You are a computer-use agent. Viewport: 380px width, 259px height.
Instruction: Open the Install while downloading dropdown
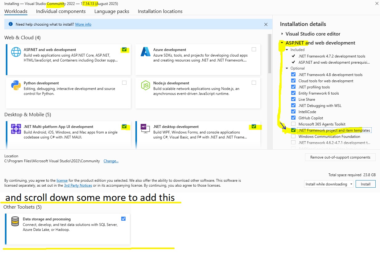[x=329, y=184]
